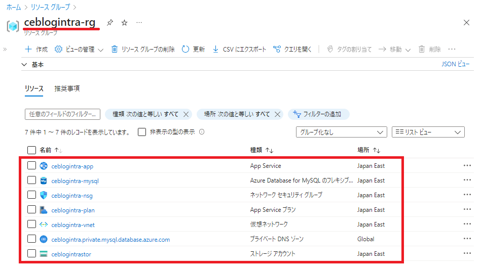The height and width of the screenshot is (270, 481).
Task: Expand the collapsed left sidebar chevrons
Action: pos(5,49)
